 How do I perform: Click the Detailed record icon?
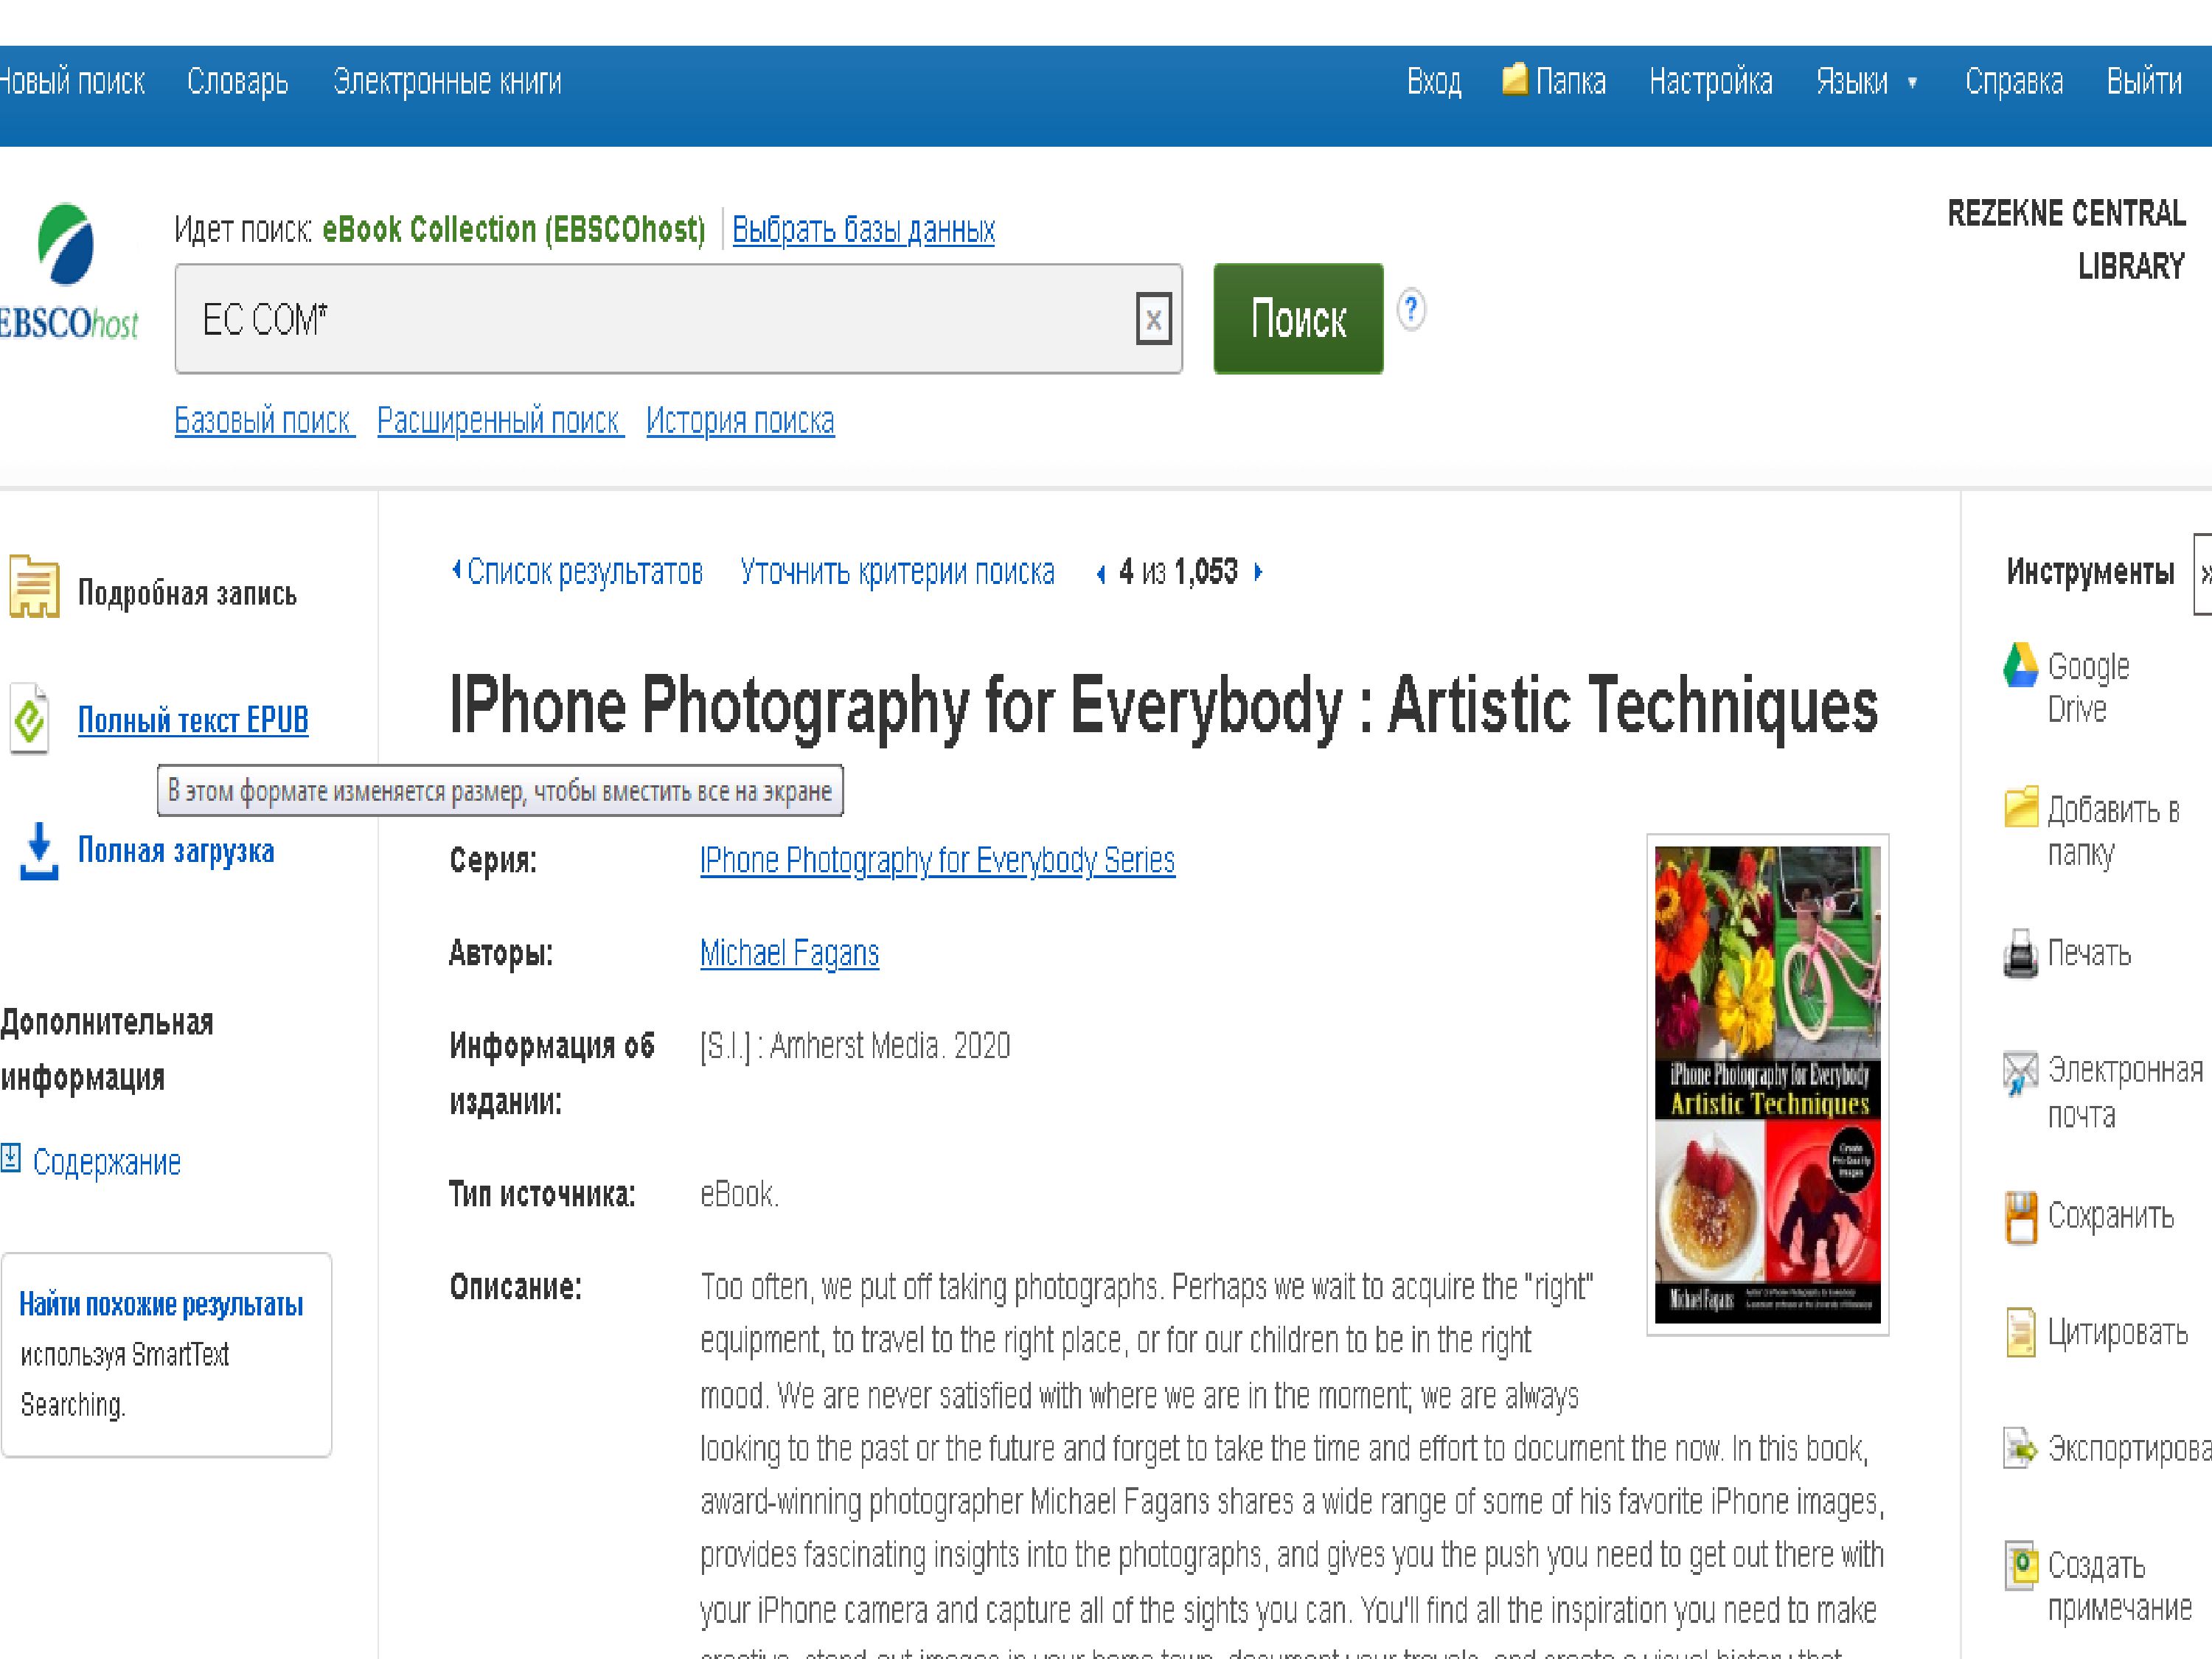pos(34,586)
